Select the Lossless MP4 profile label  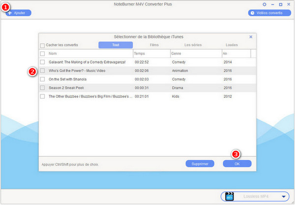click(x=256, y=196)
